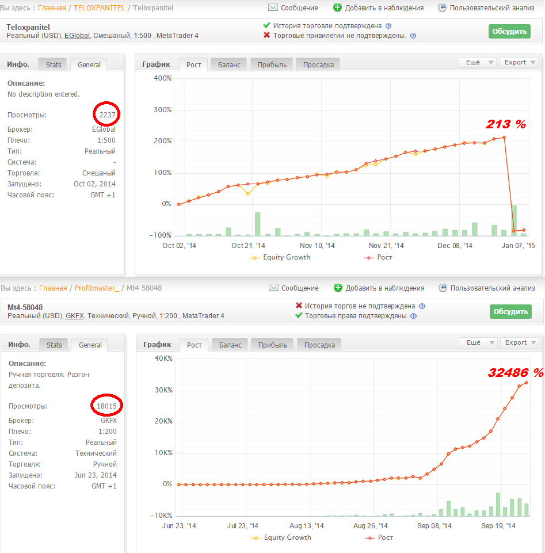545x553 pixels.
Task: Open 'Просадка' tab on Mt4-58048 chart
Action: point(319,345)
